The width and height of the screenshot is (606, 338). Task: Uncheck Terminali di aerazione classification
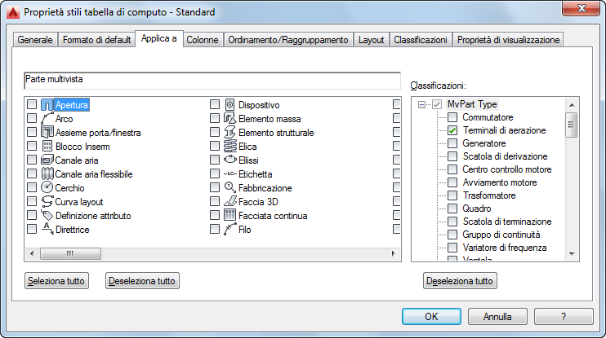click(452, 130)
